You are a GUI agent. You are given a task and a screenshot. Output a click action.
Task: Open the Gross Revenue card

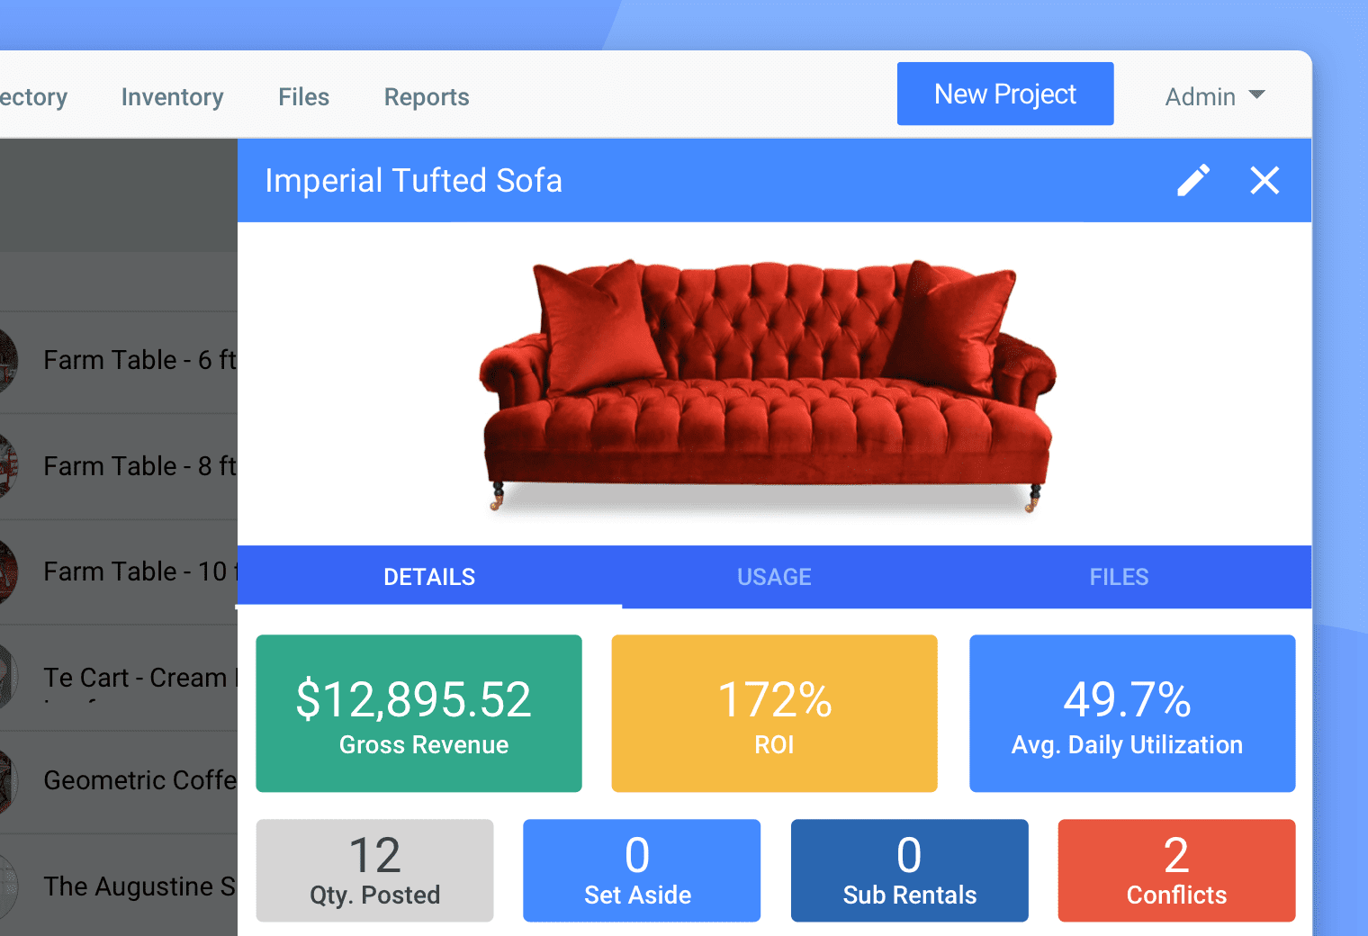pyautogui.click(x=418, y=714)
